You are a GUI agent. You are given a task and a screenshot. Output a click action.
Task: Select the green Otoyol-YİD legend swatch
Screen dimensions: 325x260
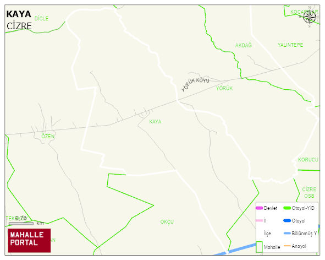[287, 208]
